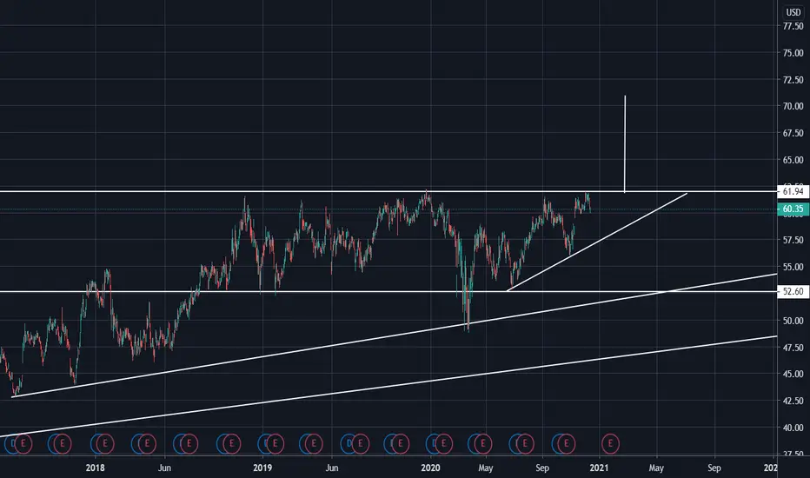Click the 57.50 price axis label
Viewport: 810px width, 478px height.
coord(793,240)
